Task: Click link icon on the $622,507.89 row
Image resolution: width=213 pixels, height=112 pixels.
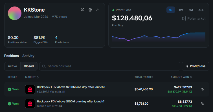Action: click(x=202, y=89)
